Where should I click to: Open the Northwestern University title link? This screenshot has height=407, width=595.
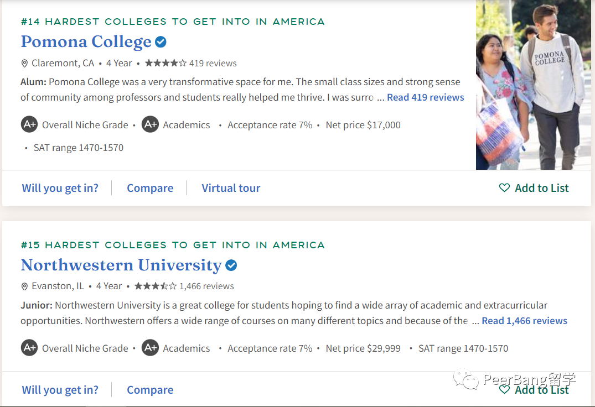point(121,265)
